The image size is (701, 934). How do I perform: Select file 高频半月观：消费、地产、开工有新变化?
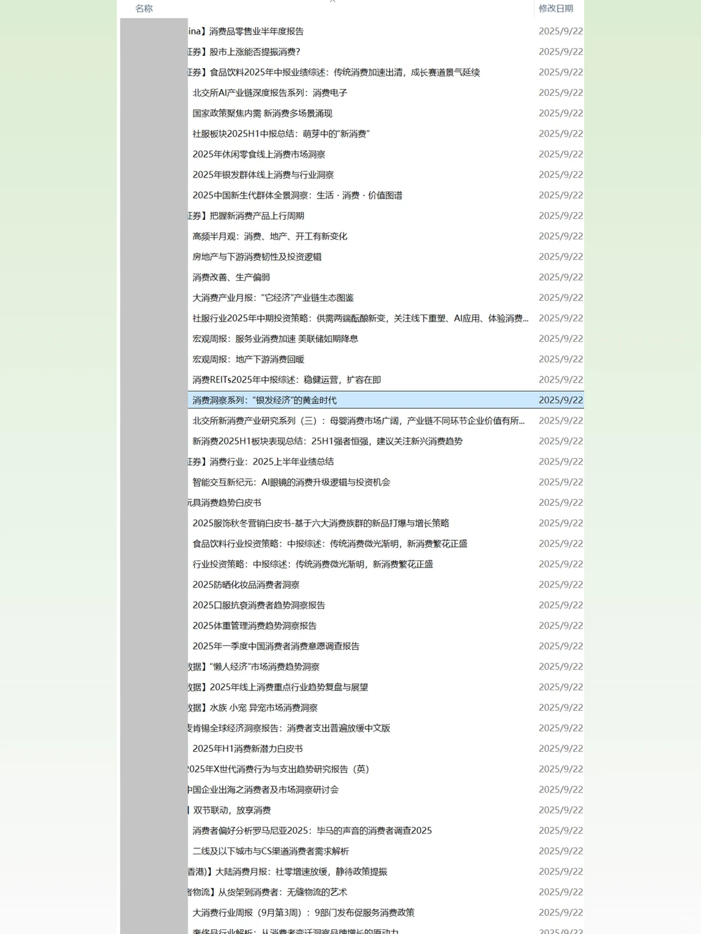[270, 237]
